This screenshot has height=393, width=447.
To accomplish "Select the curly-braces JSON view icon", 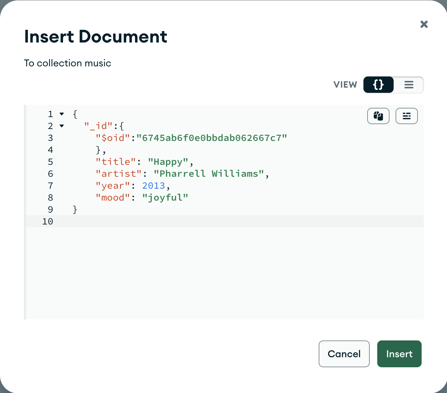I will (x=378, y=85).
